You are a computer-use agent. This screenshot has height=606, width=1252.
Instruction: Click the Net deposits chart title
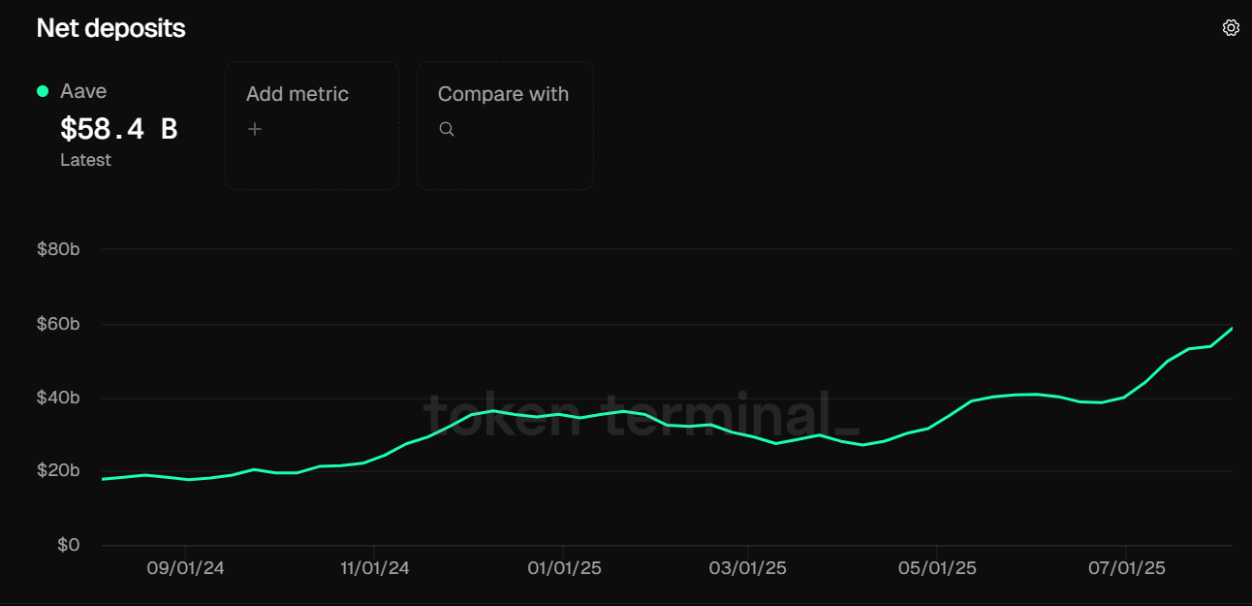click(x=110, y=28)
